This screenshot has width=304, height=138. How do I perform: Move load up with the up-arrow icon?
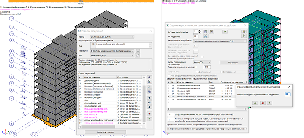149,98
